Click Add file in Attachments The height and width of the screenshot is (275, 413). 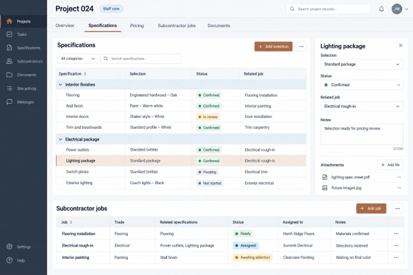click(390, 165)
